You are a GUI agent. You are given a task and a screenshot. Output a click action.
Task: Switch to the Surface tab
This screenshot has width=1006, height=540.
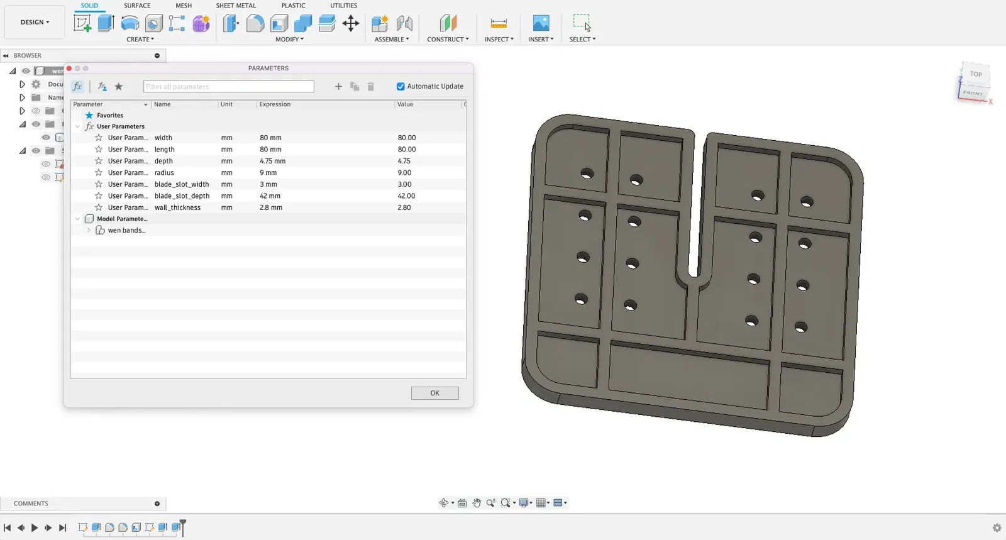coord(137,6)
